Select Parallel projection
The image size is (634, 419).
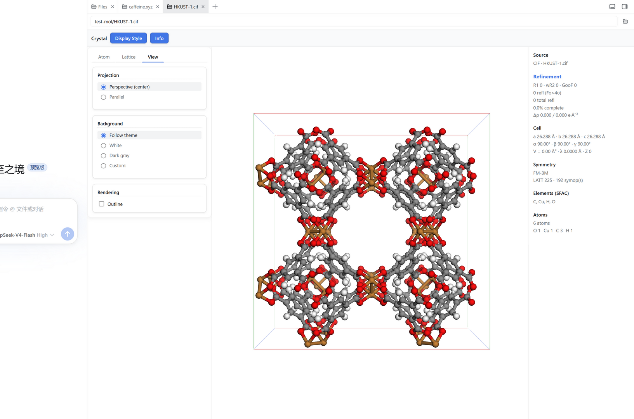(149, 97)
